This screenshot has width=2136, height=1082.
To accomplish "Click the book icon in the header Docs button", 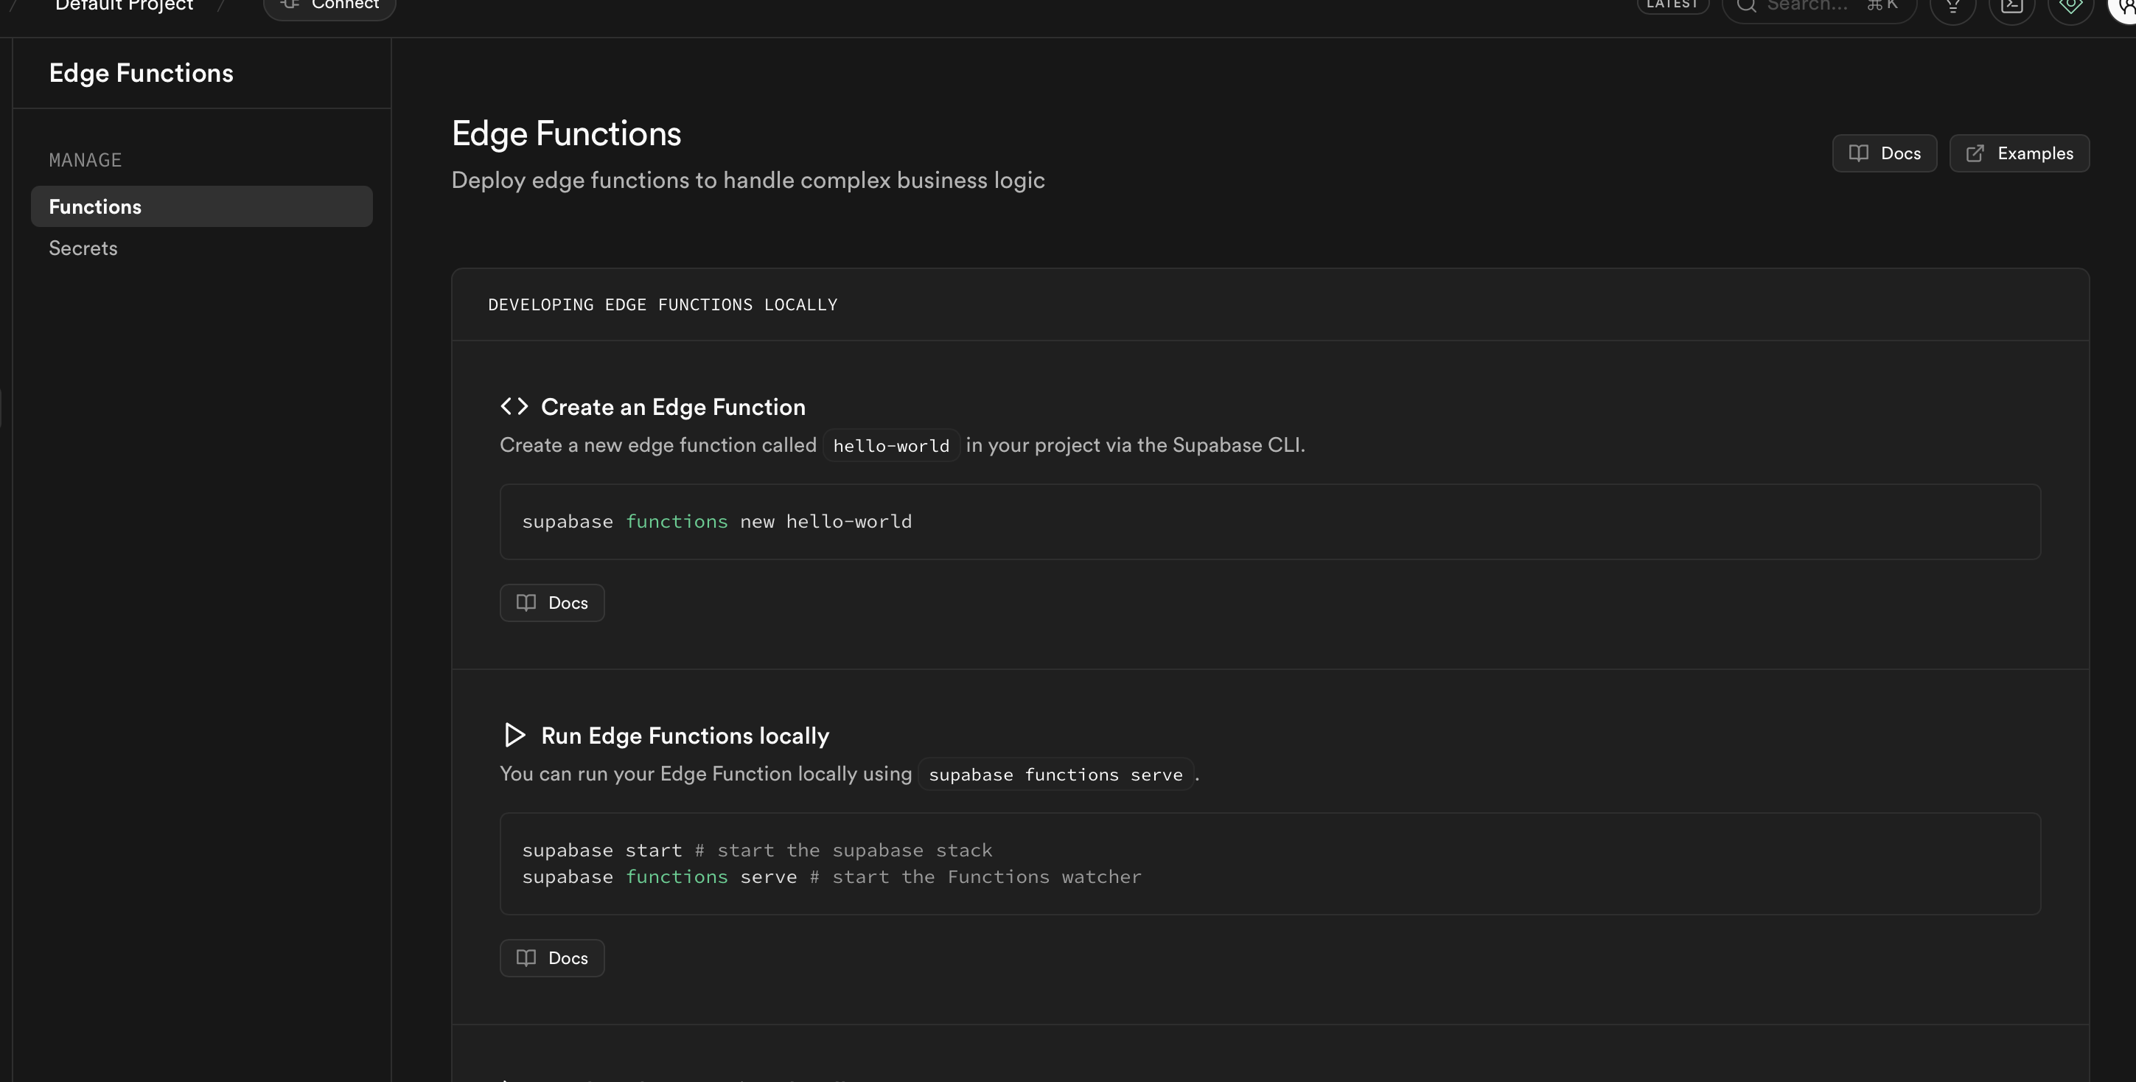I will (x=1859, y=153).
